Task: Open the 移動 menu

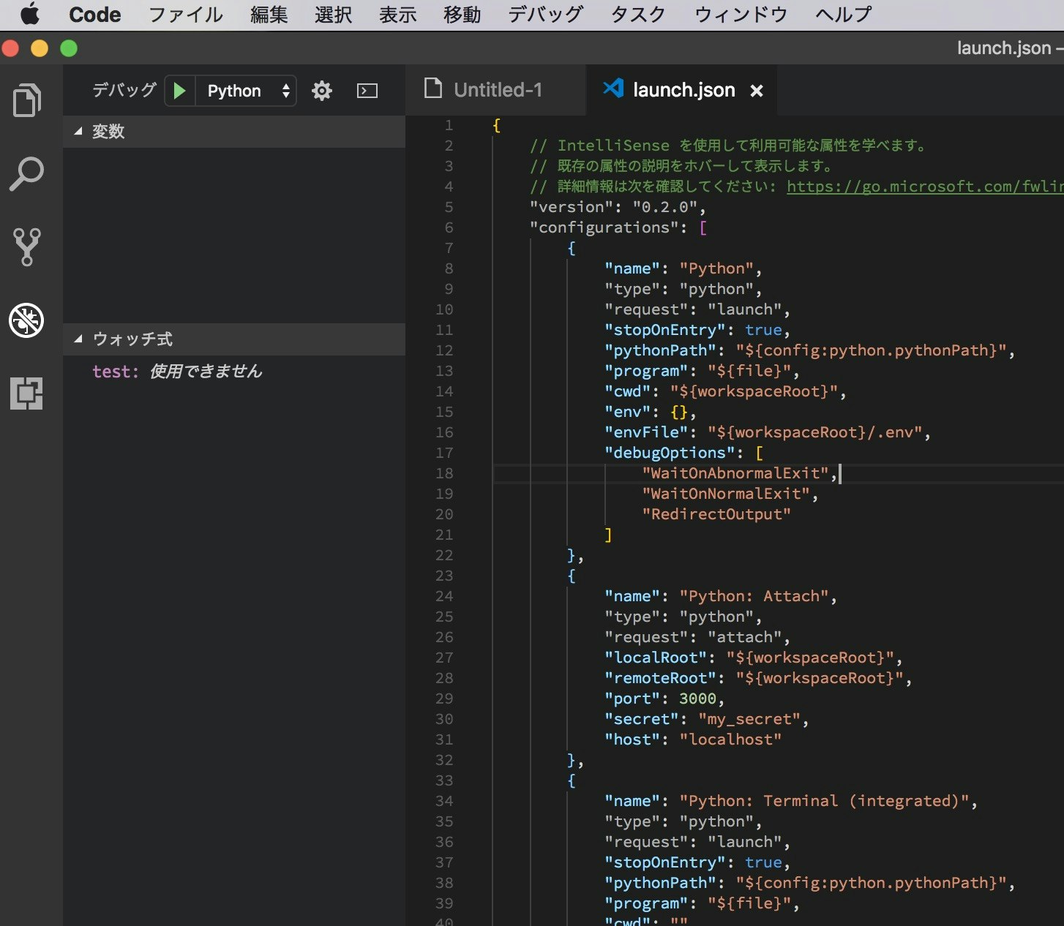Action: pyautogui.click(x=462, y=14)
